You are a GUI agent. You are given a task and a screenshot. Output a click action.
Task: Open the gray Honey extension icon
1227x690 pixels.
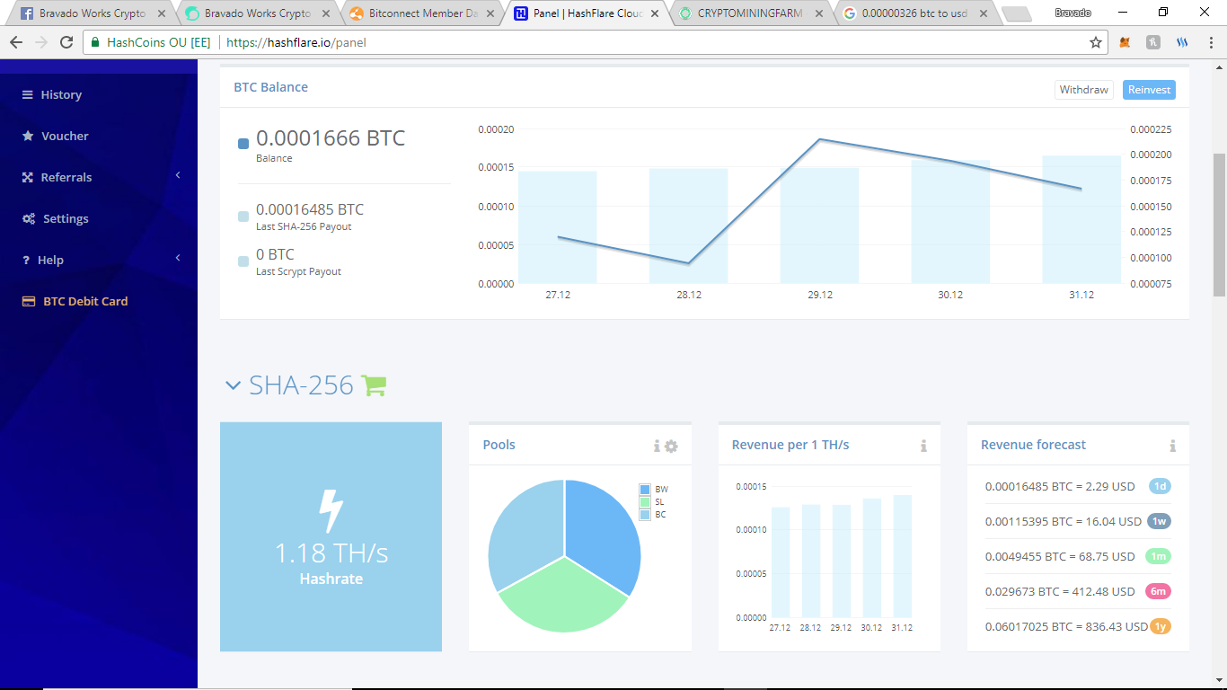click(x=1153, y=42)
